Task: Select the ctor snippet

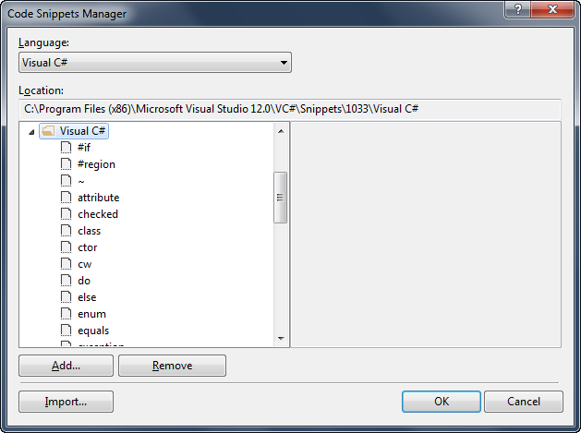Action: click(x=88, y=247)
